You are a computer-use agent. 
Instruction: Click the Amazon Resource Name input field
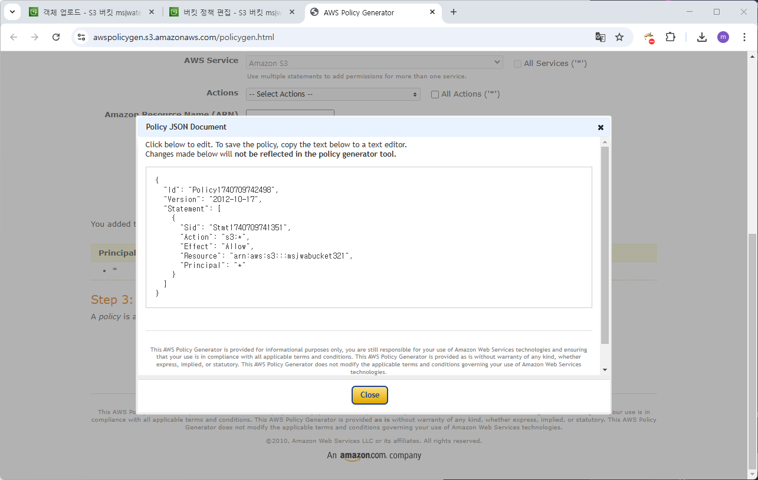point(290,112)
